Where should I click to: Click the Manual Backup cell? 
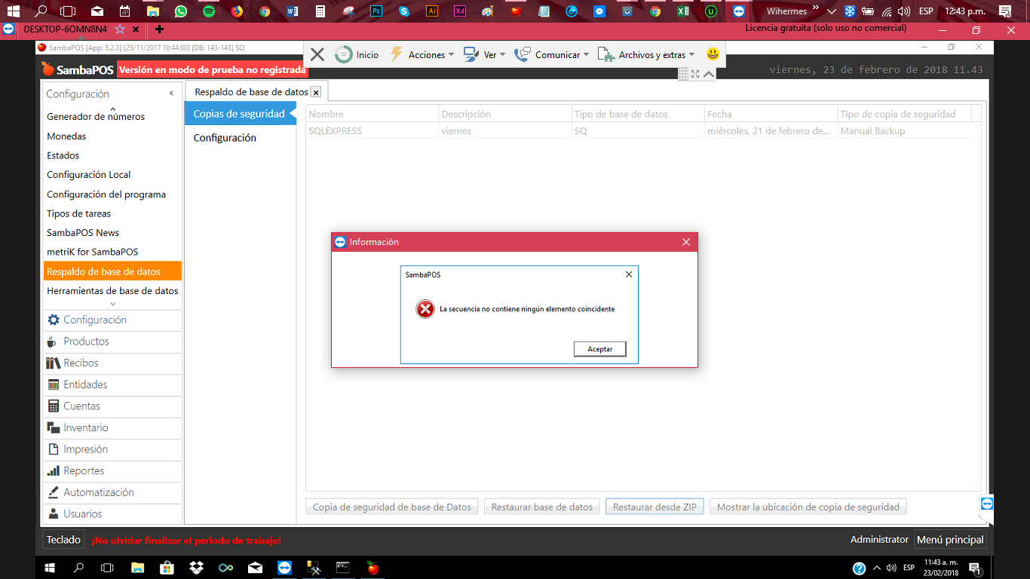872,130
